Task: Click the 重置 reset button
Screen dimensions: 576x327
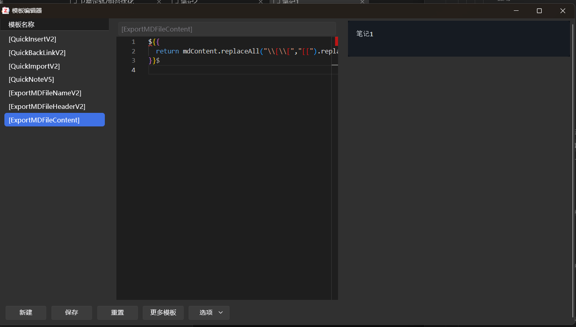Action: [118, 313]
